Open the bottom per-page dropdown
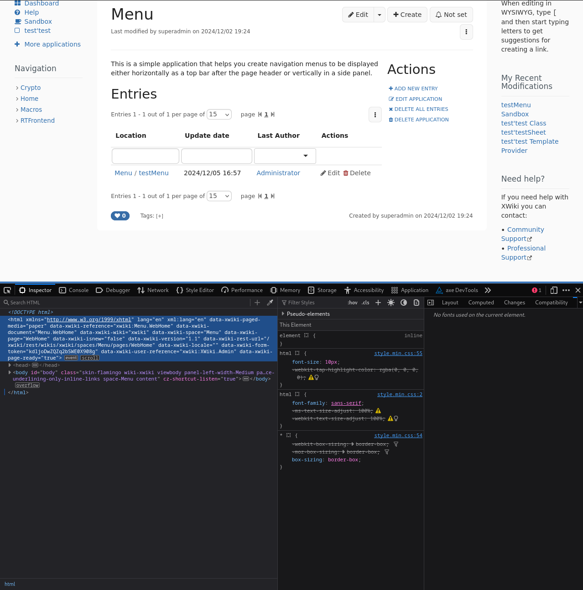The height and width of the screenshot is (590, 583). coord(219,196)
